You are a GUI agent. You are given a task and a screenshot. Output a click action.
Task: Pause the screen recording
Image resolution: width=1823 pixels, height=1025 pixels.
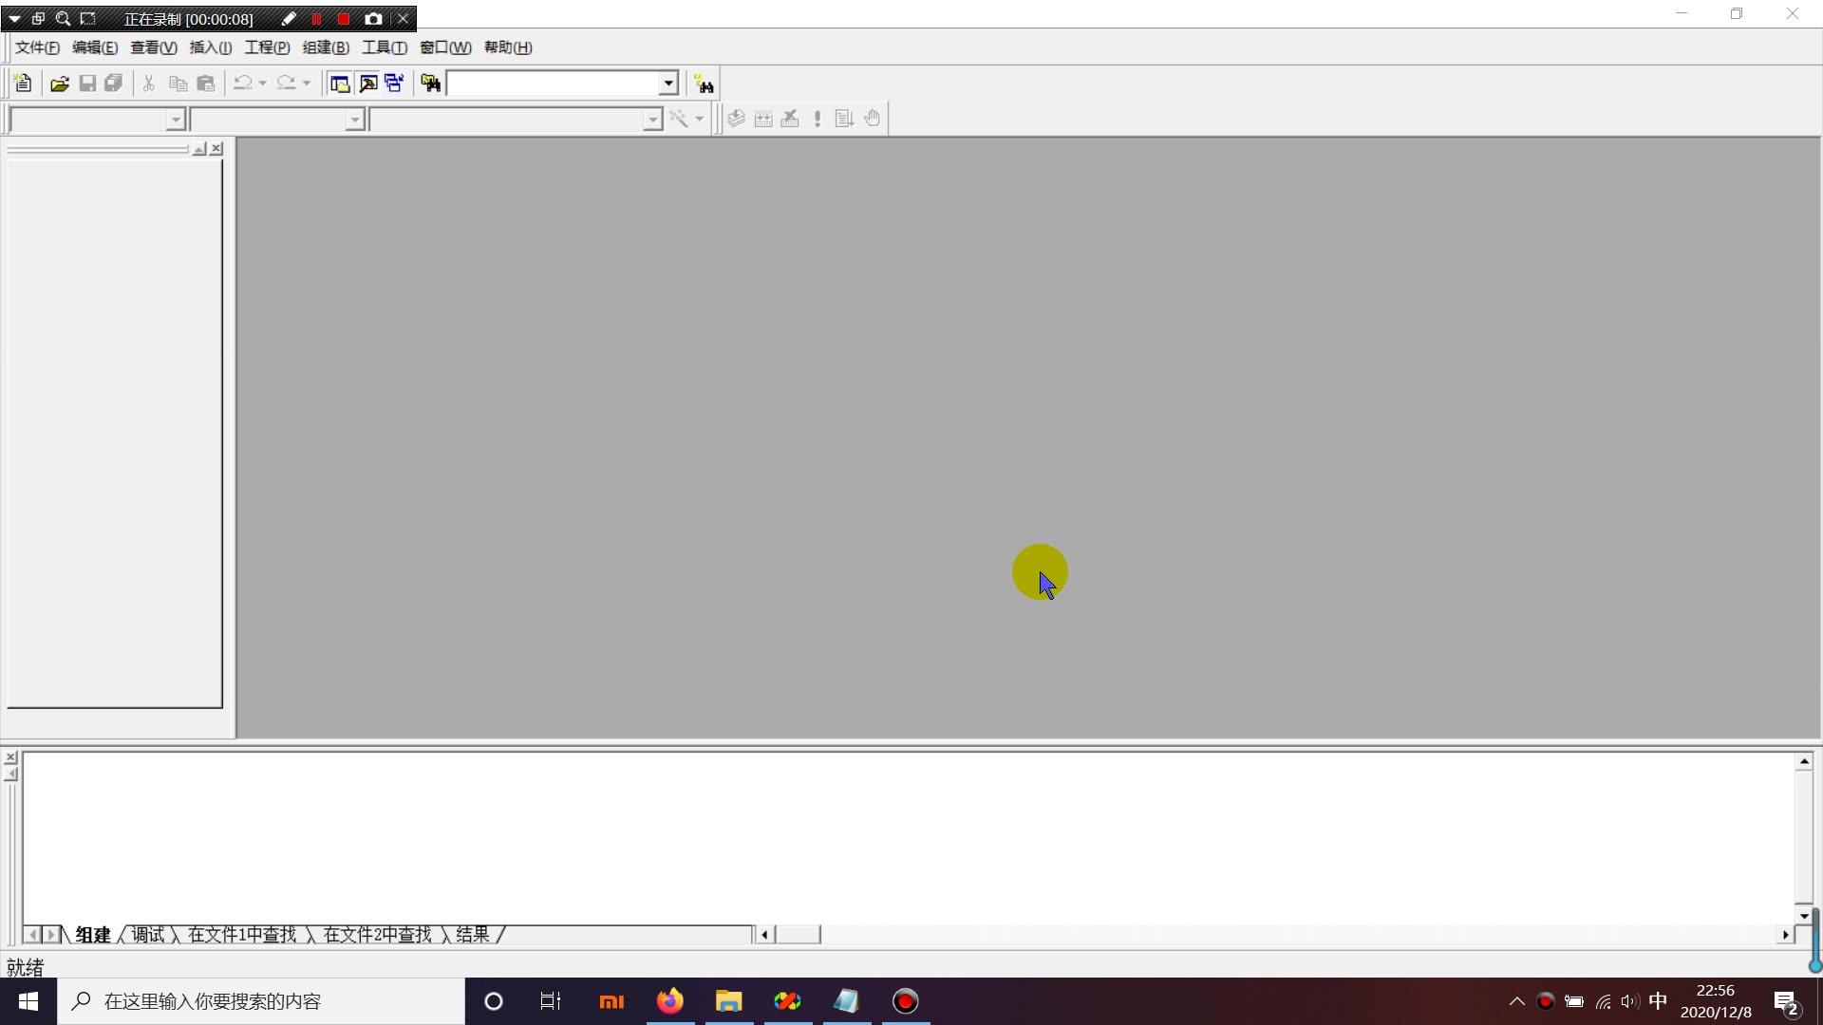point(316,19)
